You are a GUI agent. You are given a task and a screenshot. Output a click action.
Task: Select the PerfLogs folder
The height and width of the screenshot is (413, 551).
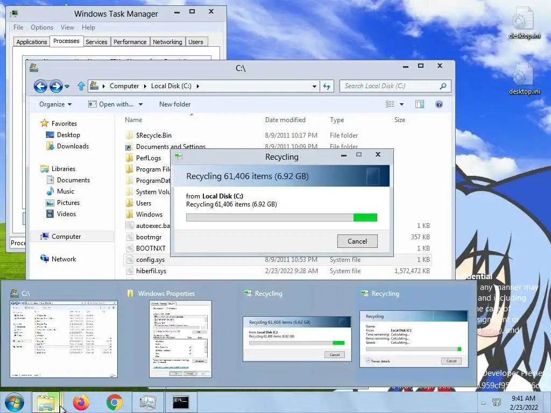point(144,158)
